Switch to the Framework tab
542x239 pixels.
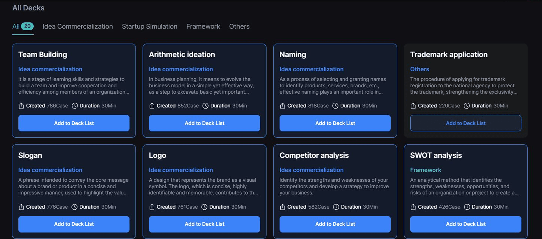pyautogui.click(x=203, y=26)
